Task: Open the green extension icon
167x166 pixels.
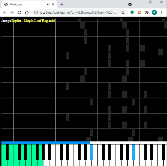Action: [x=132, y=13]
